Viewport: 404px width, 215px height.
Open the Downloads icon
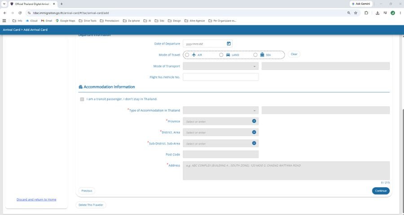coord(378,13)
